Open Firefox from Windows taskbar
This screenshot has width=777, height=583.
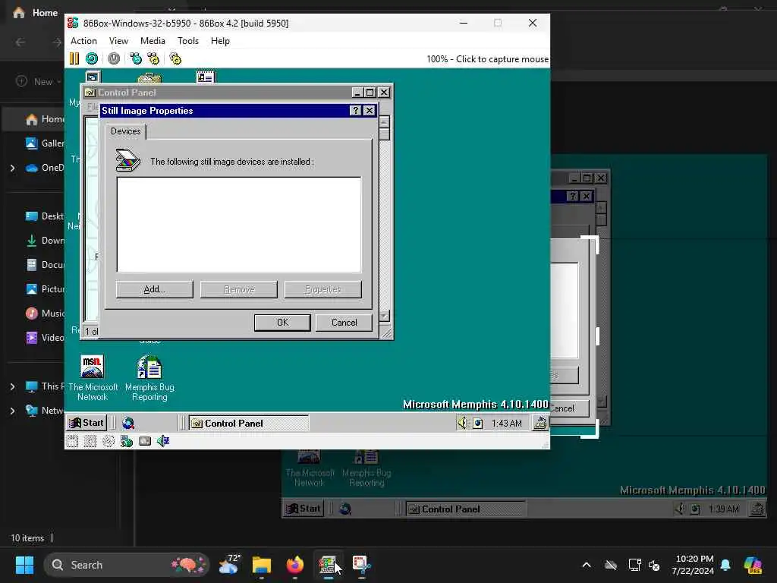[295, 565]
